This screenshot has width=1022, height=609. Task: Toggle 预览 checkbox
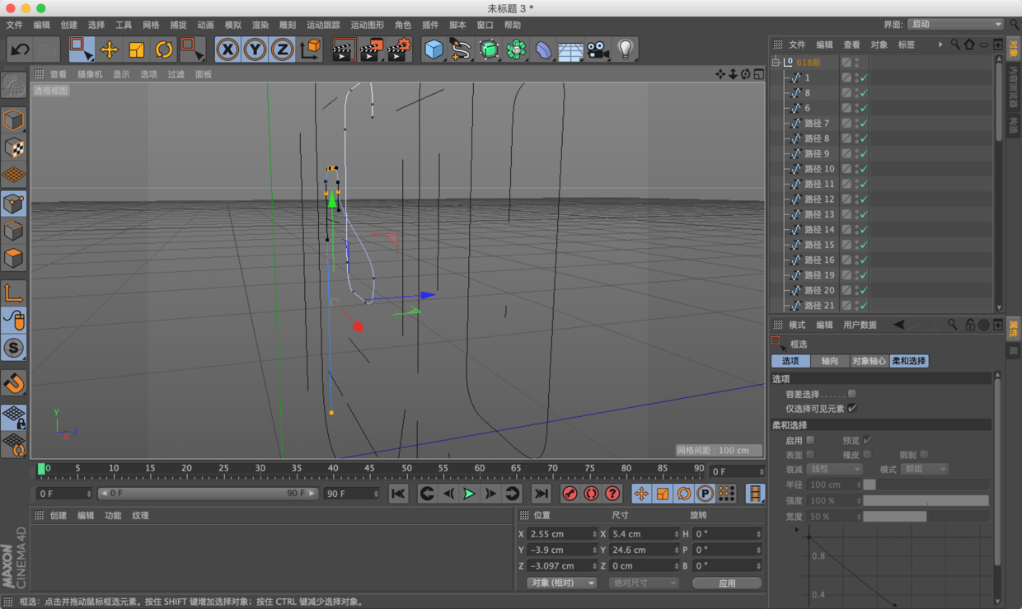coord(867,440)
